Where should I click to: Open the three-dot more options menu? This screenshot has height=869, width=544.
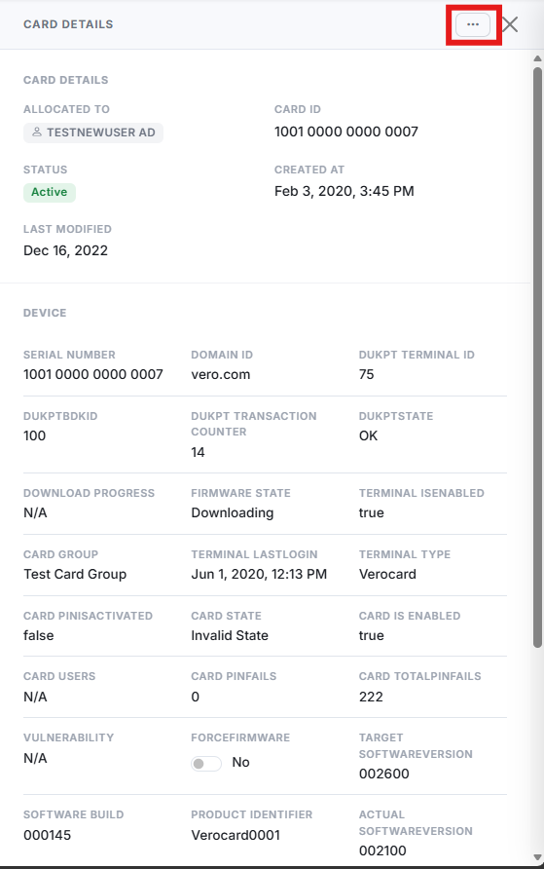tap(473, 24)
